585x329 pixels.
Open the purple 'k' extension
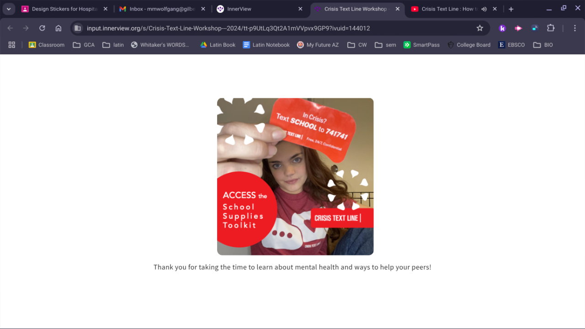[502, 28]
